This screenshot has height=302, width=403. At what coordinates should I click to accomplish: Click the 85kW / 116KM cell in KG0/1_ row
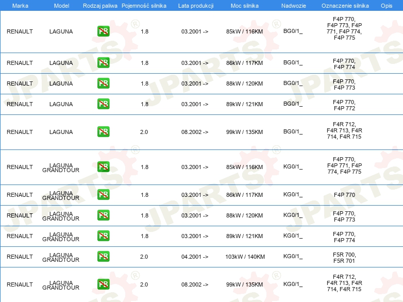pos(244,167)
